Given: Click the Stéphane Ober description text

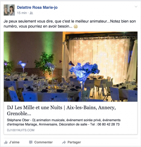Looking at the screenshot, I should [x=64, y=122].
